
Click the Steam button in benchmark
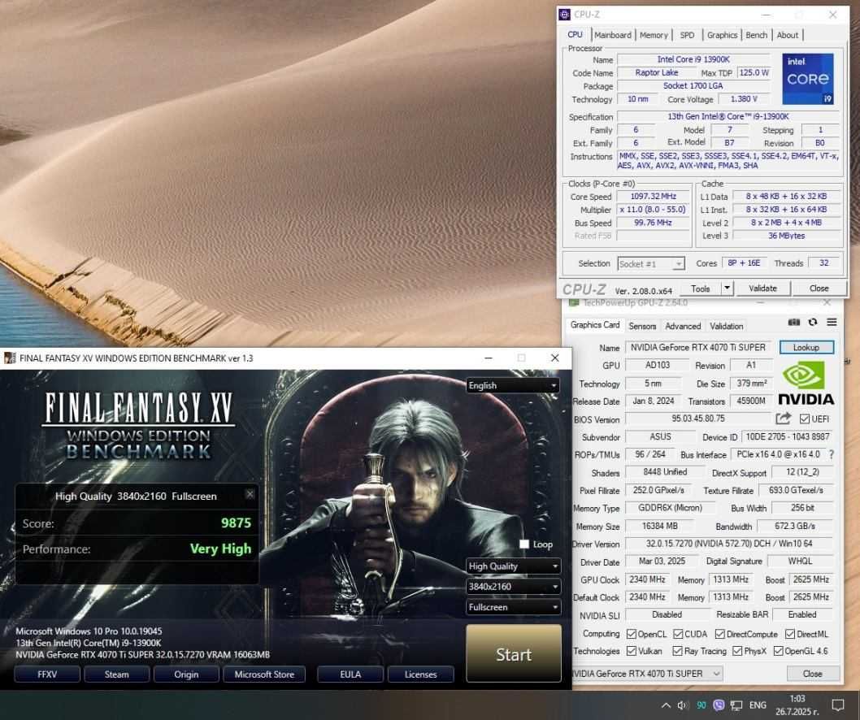pyautogui.click(x=117, y=674)
